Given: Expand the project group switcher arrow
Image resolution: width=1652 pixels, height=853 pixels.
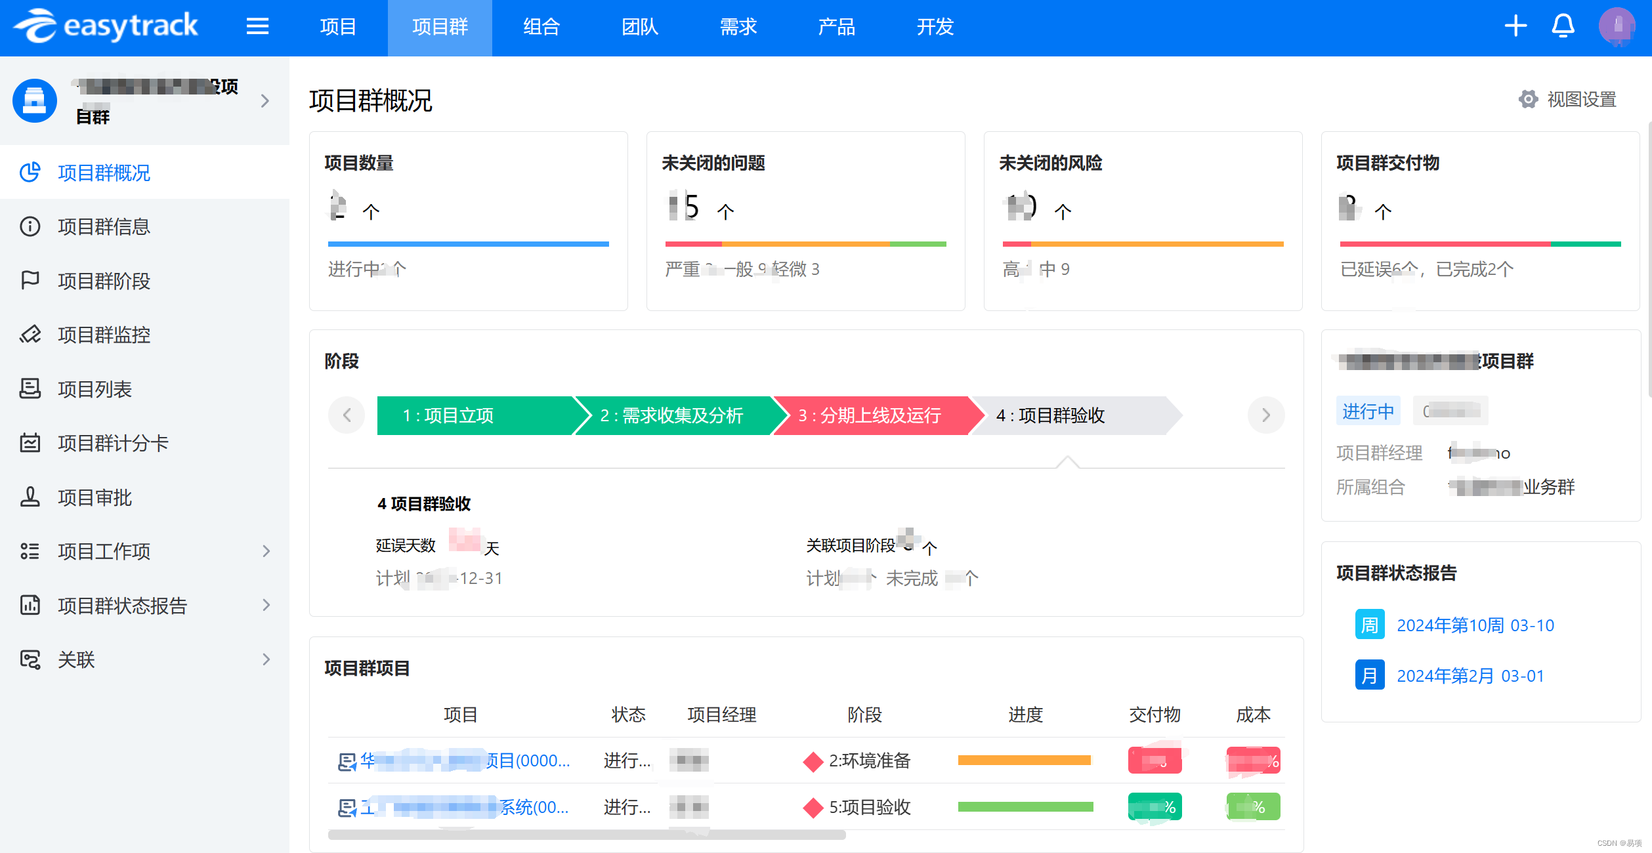Looking at the screenshot, I should [x=265, y=101].
